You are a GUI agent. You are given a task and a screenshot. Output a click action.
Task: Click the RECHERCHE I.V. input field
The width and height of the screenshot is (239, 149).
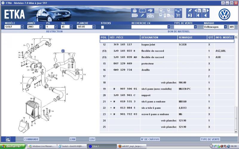point(149,27)
